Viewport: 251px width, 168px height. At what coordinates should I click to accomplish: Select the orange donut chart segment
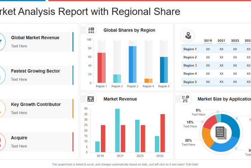coord(208,137)
